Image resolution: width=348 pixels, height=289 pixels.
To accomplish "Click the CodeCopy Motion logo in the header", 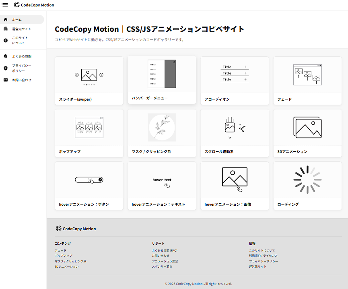I will (33, 5).
